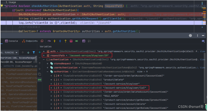Screen dimensions: 208x111
Task: Collapse the authorities list node
Action: (48, 72)
